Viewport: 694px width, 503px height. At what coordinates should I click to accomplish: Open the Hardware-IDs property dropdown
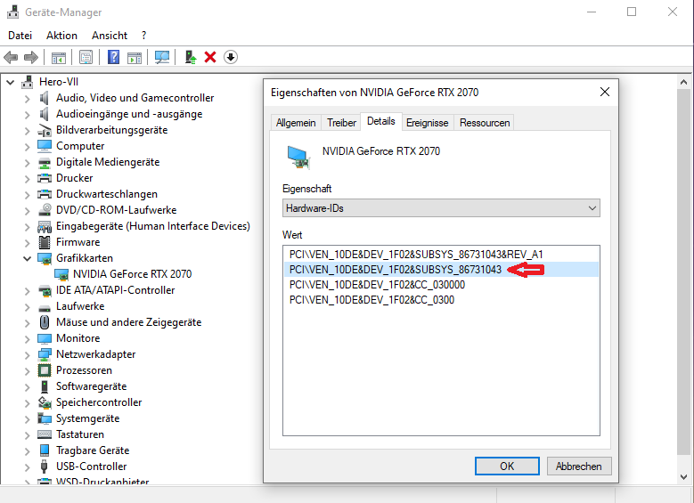coord(441,208)
